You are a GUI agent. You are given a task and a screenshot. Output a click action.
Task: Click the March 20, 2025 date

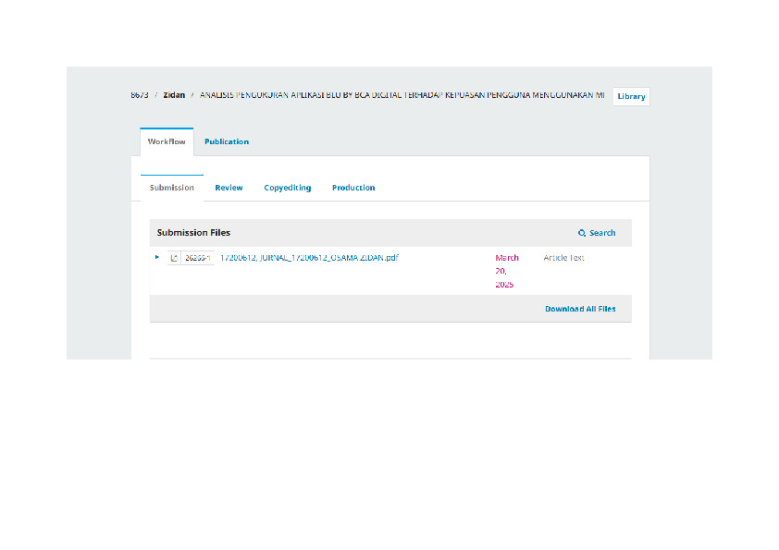pos(507,271)
